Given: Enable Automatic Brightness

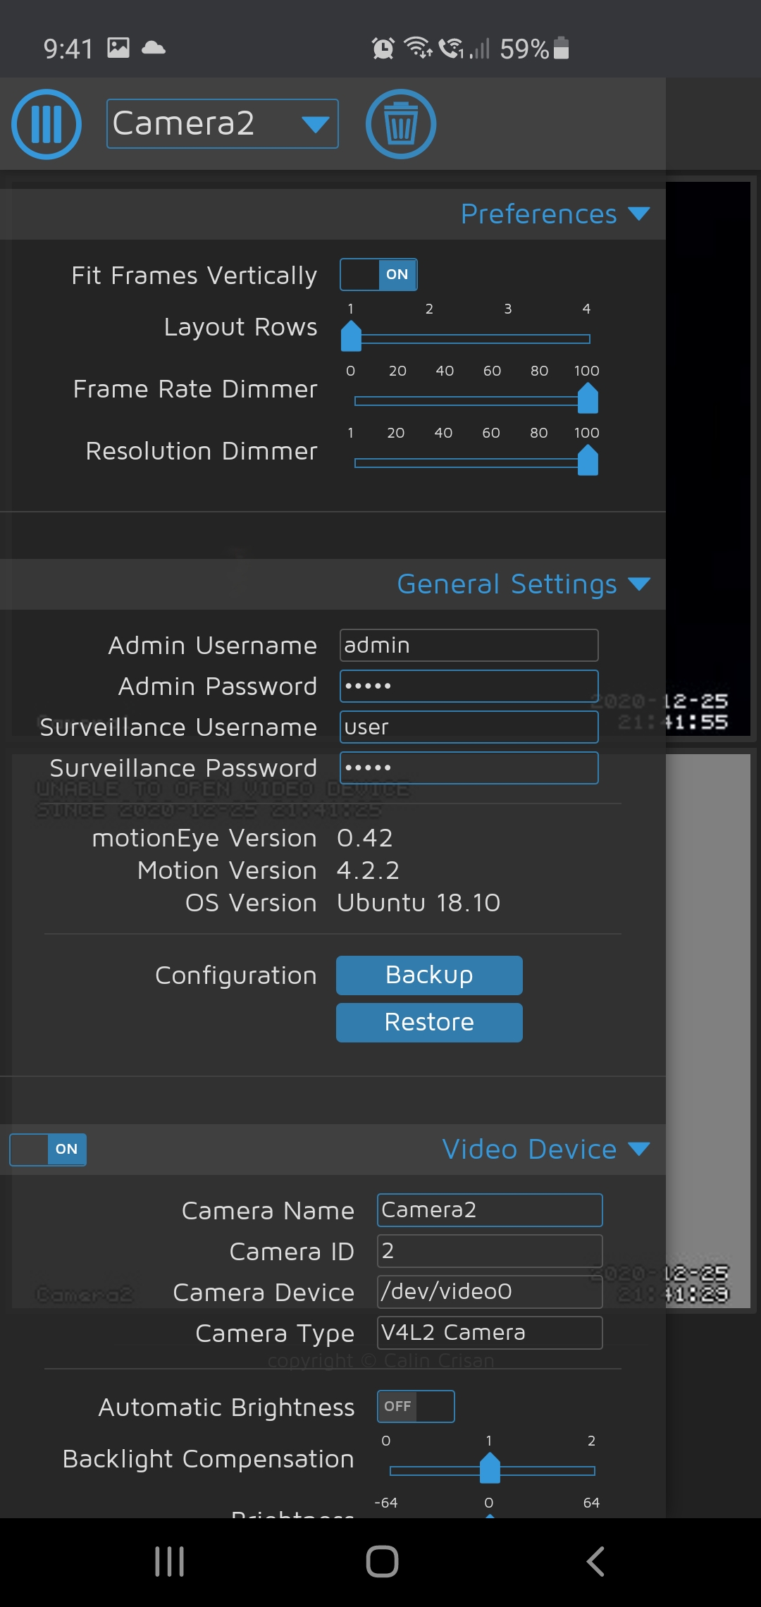Looking at the screenshot, I should [415, 1405].
